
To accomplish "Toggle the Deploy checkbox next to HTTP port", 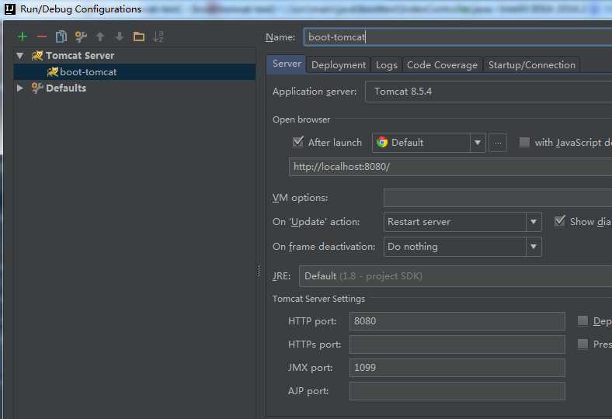I will point(582,320).
